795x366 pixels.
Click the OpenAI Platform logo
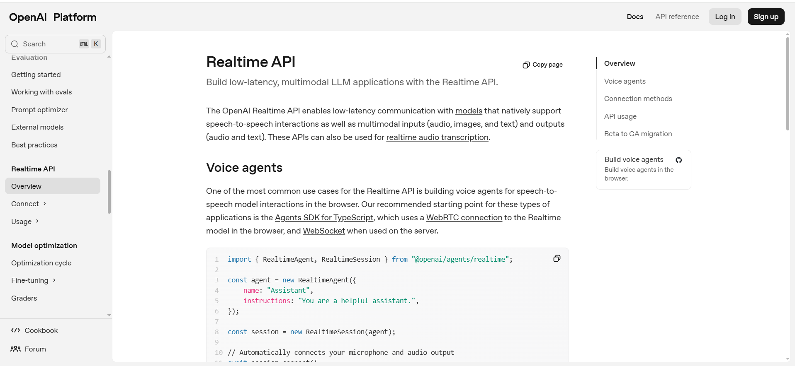pos(53,17)
